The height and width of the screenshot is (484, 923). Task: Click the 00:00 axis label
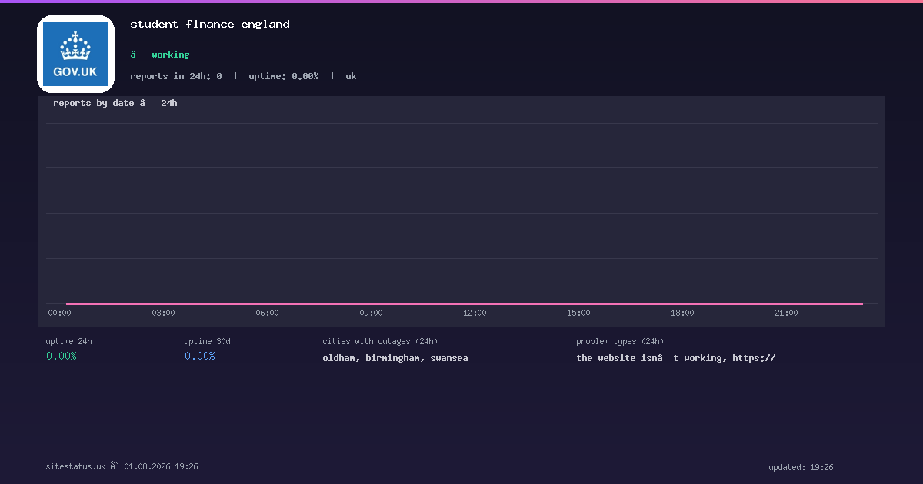(x=59, y=313)
